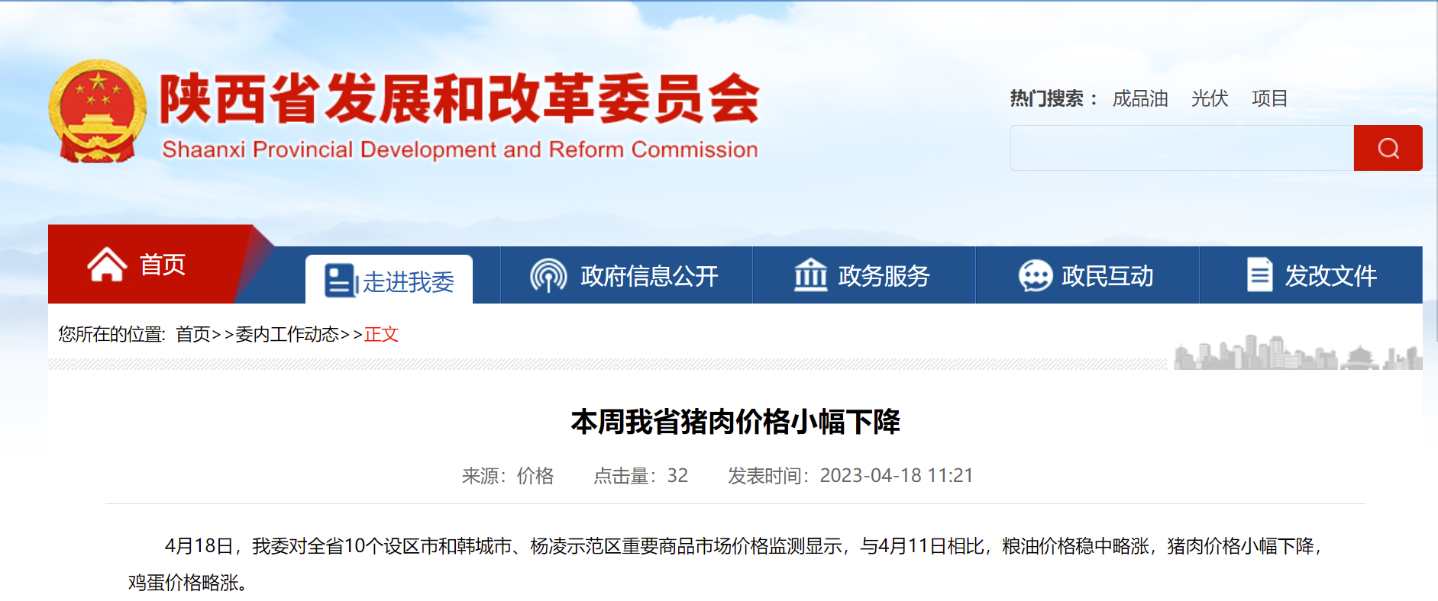Open the 首页 navigation tab
The image size is (1438, 601).
pos(162,265)
